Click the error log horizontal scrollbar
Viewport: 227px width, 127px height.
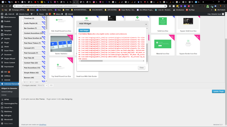(x=92, y=61)
